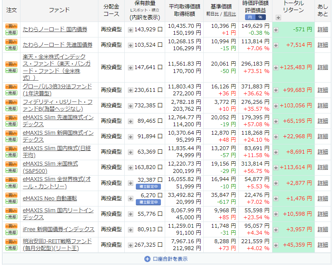This screenshot has height=269, width=333.
Task: Open fund page たわらノーロード 国内債券
Action: pos(55,29)
